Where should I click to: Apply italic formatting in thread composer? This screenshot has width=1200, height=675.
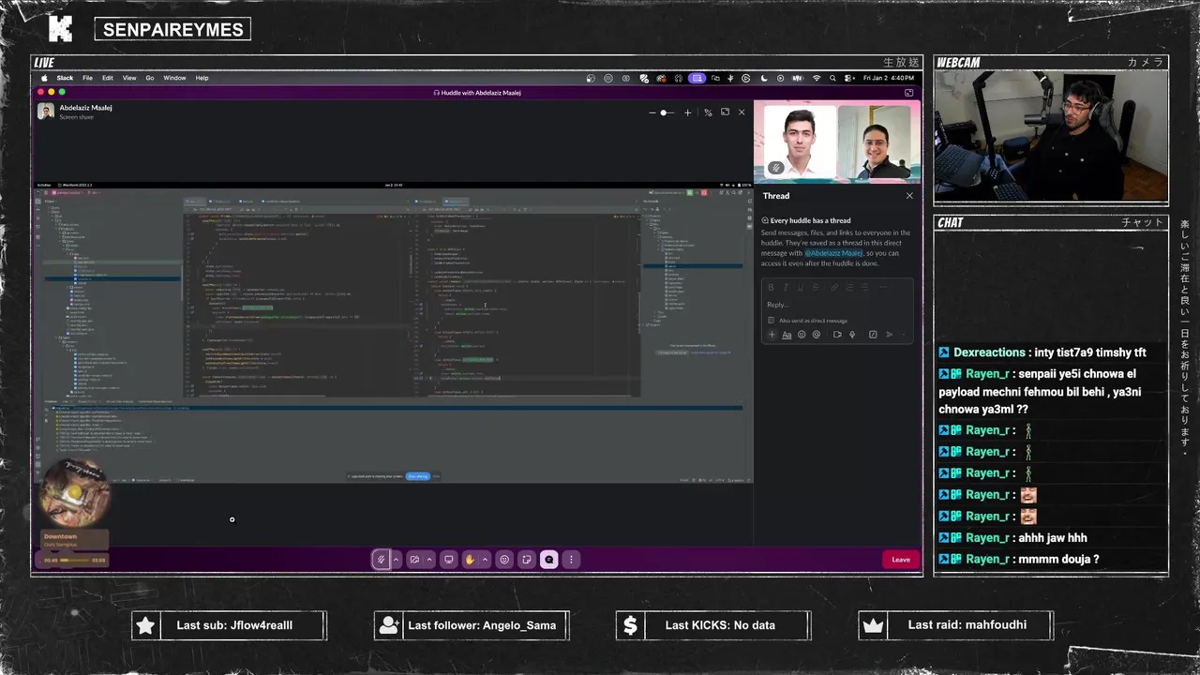(786, 287)
